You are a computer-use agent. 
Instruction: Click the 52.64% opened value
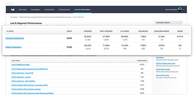tap(88, 37)
